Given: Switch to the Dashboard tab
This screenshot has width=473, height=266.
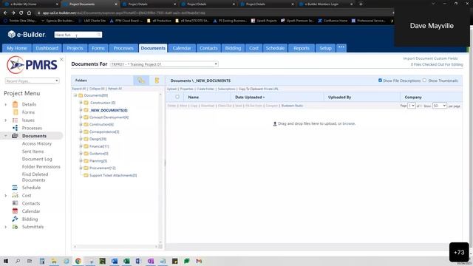Looking at the screenshot, I should [47, 48].
